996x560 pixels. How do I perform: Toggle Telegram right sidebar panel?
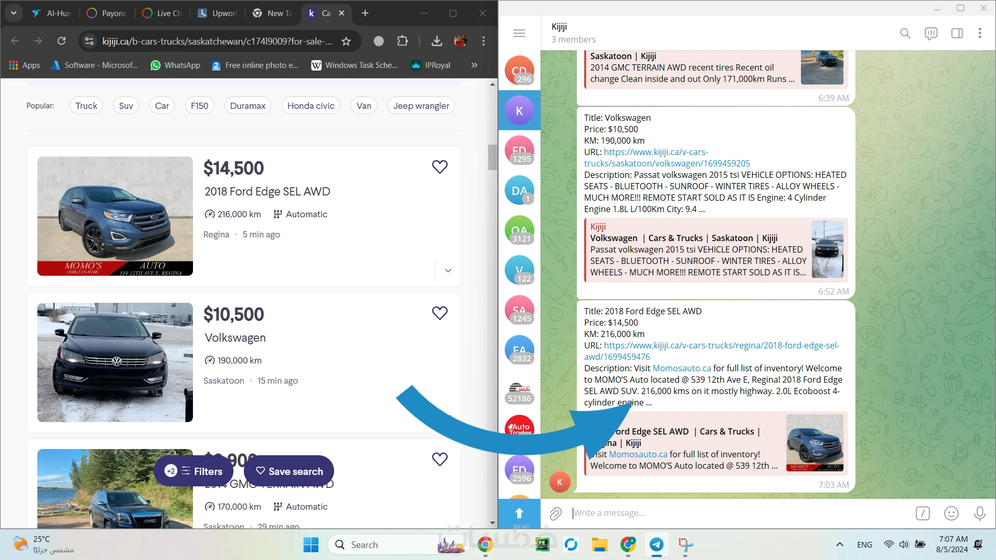[x=957, y=33]
